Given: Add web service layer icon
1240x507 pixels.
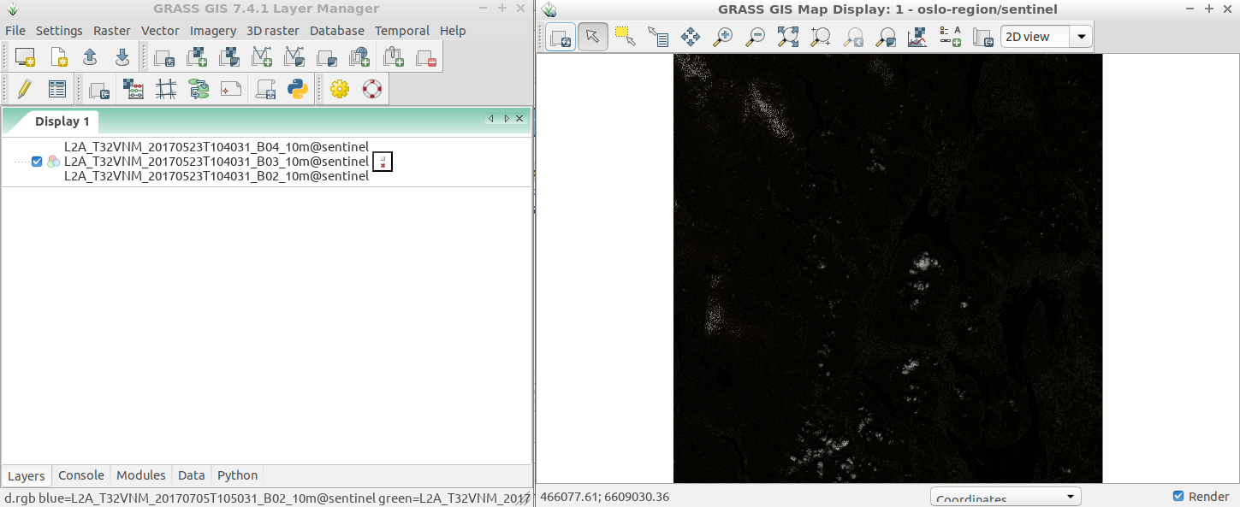Looking at the screenshot, I should click(359, 57).
